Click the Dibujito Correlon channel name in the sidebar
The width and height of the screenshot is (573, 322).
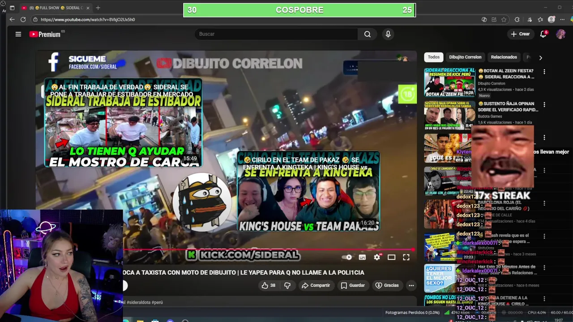491,84
